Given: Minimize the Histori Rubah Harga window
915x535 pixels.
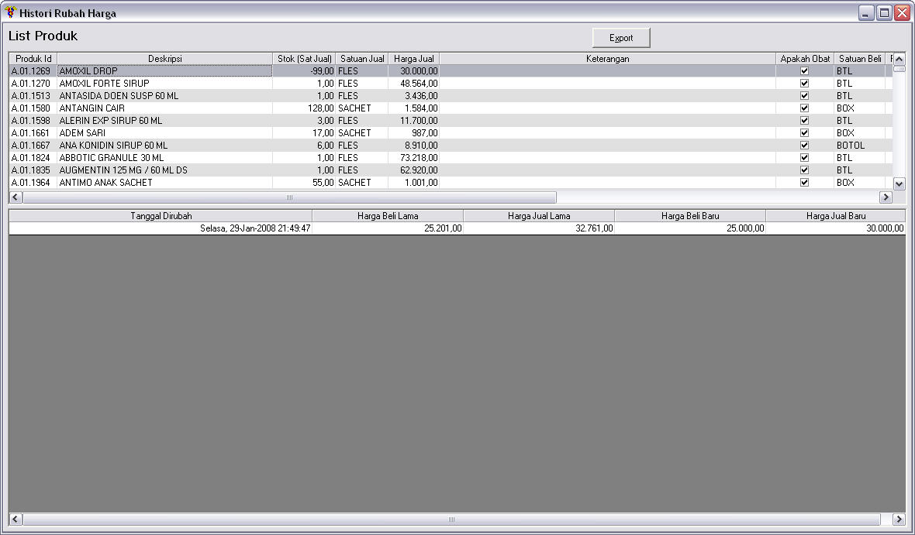Looking at the screenshot, I should [866, 13].
